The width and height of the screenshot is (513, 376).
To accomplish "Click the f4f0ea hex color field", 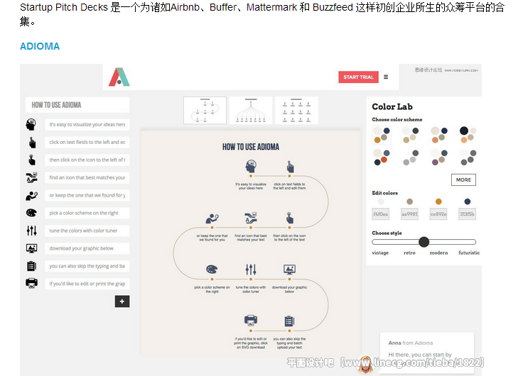I will [x=381, y=214].
